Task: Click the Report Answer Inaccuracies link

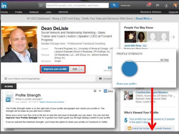Action: [x=52, y=102]
